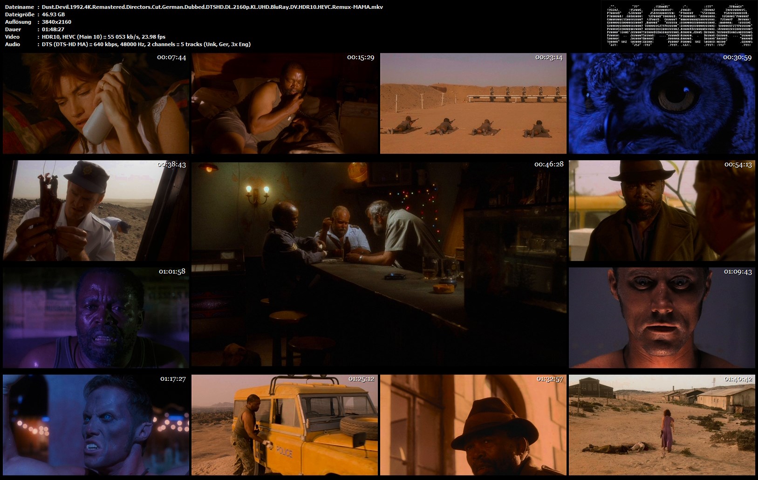
Task: Click the resolution value 3840x2160
Action: [56, 22]
